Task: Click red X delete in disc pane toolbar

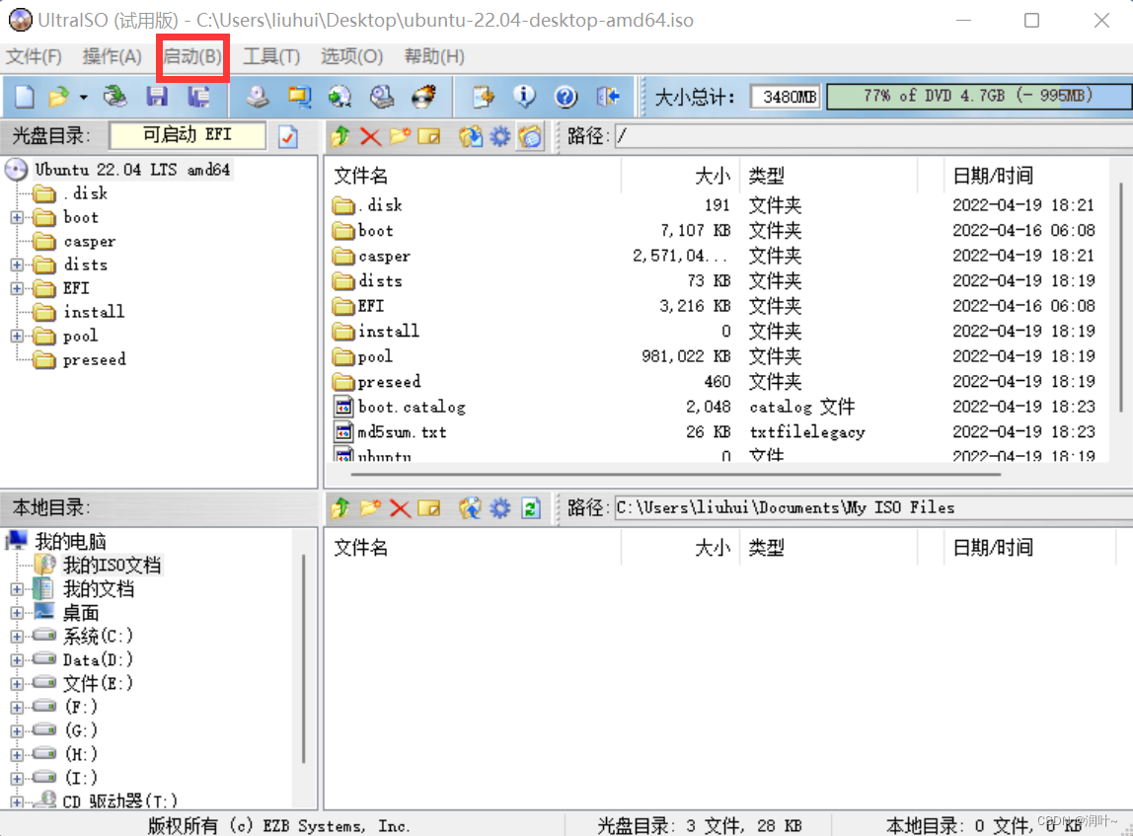Action: pyautogui.click(x=370, y=136)
